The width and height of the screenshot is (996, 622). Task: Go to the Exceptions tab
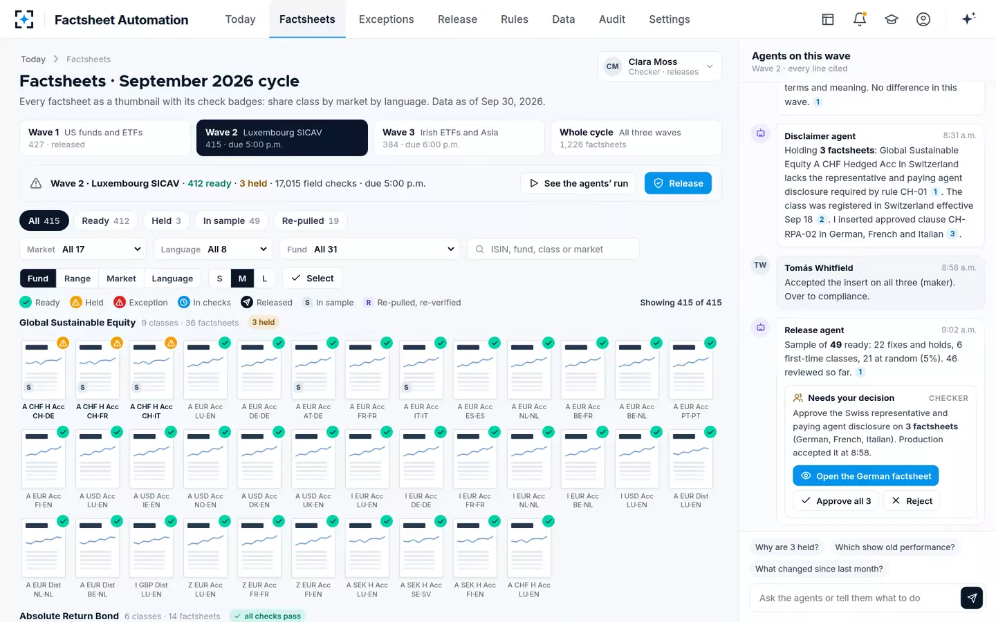click(x=386, y=19)
